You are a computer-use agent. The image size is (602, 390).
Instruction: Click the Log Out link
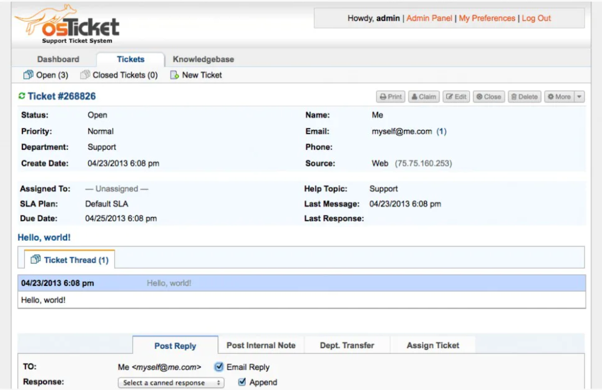click(536, 18)
